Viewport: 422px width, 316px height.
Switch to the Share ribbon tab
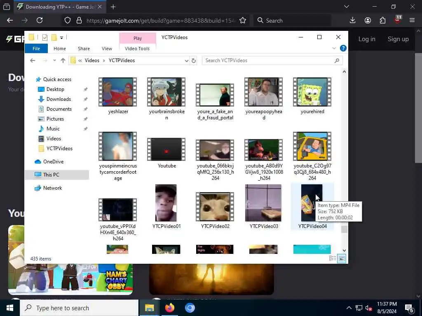(84, 49)
